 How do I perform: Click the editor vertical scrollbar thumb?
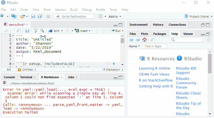pos(122,41)
